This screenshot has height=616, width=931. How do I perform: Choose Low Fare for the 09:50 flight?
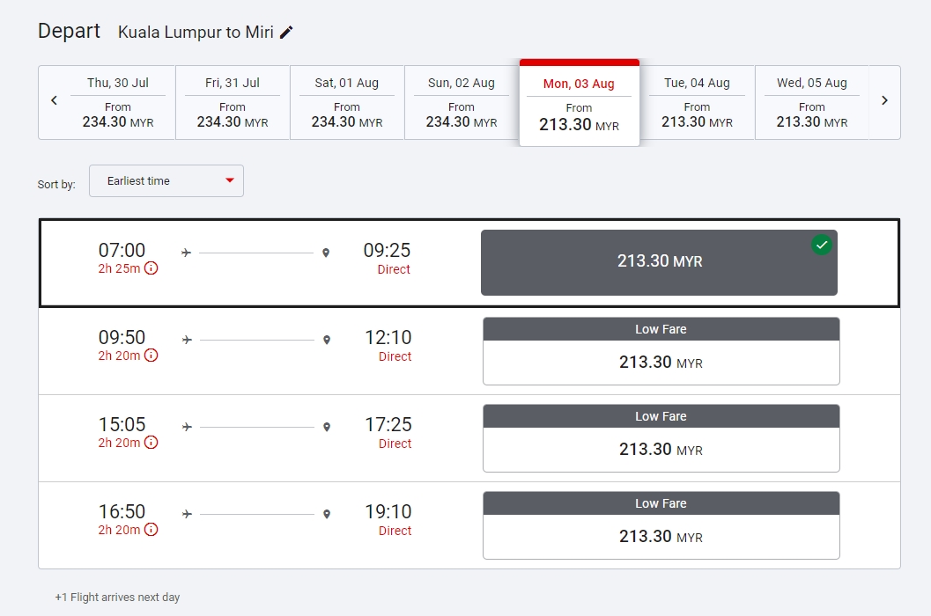click(x=661, y=352)
